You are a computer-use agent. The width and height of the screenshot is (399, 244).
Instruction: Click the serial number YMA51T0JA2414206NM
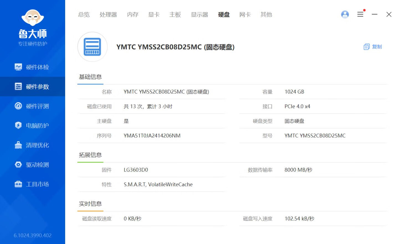152,136
